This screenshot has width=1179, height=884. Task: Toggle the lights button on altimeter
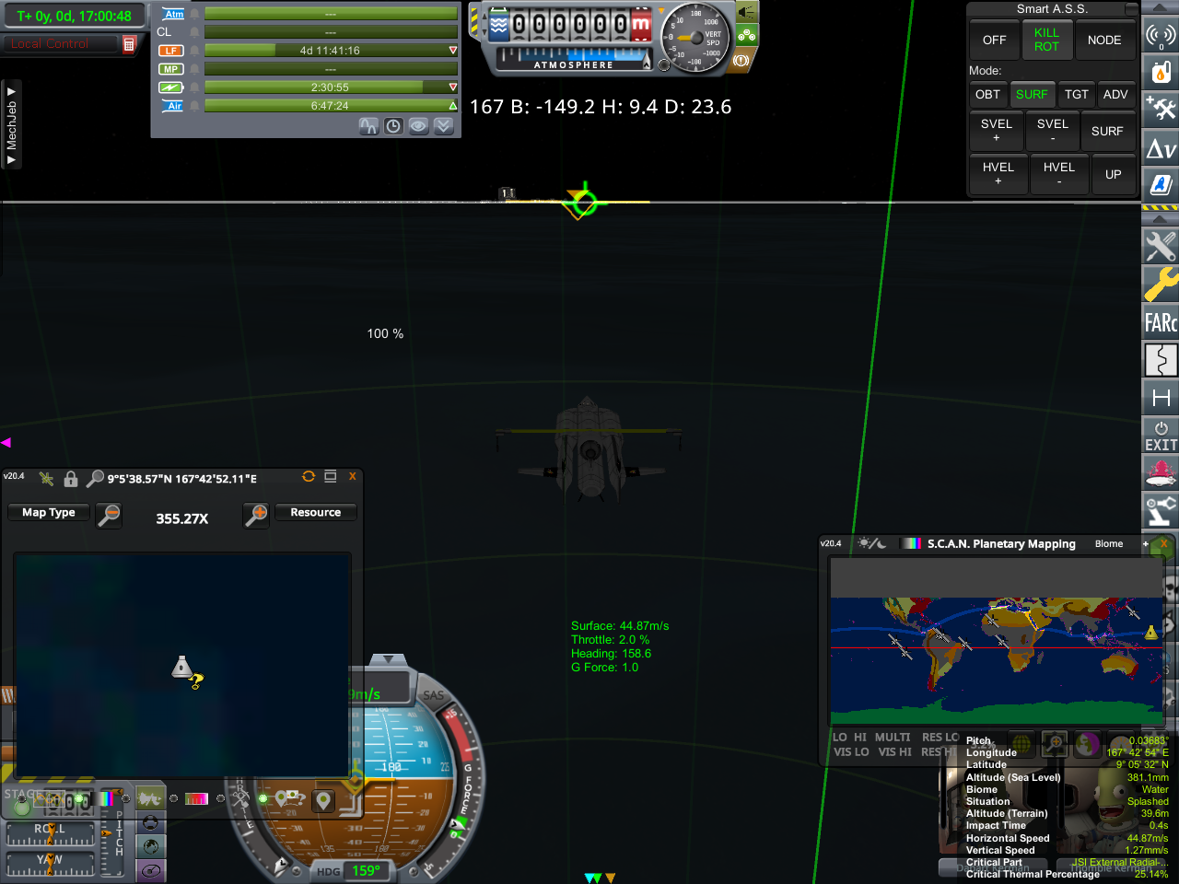(745, 12)
